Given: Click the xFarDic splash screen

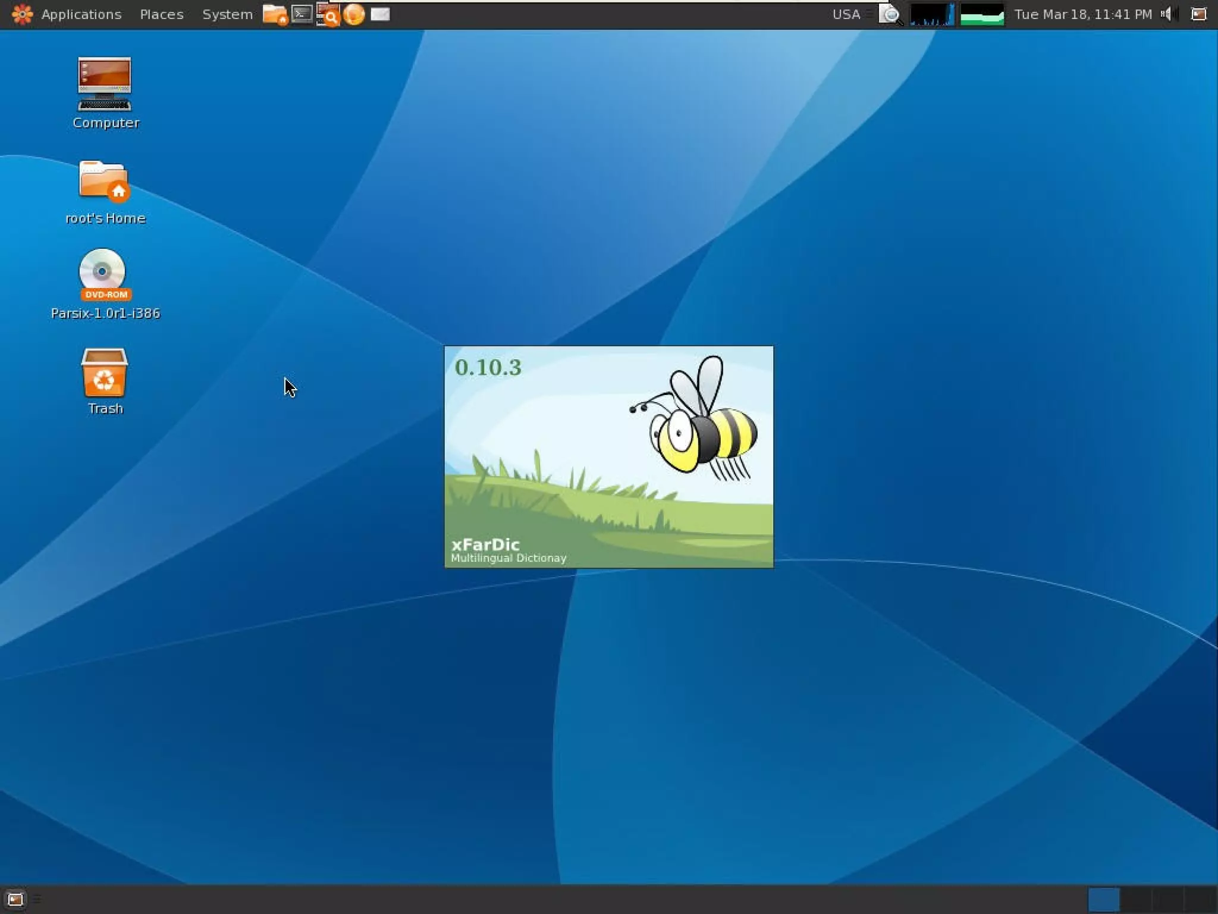Looking at the screenshot, I should [x=608, y=456].
